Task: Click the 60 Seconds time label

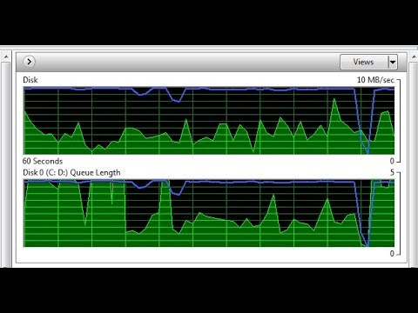Action: point(43,161)
